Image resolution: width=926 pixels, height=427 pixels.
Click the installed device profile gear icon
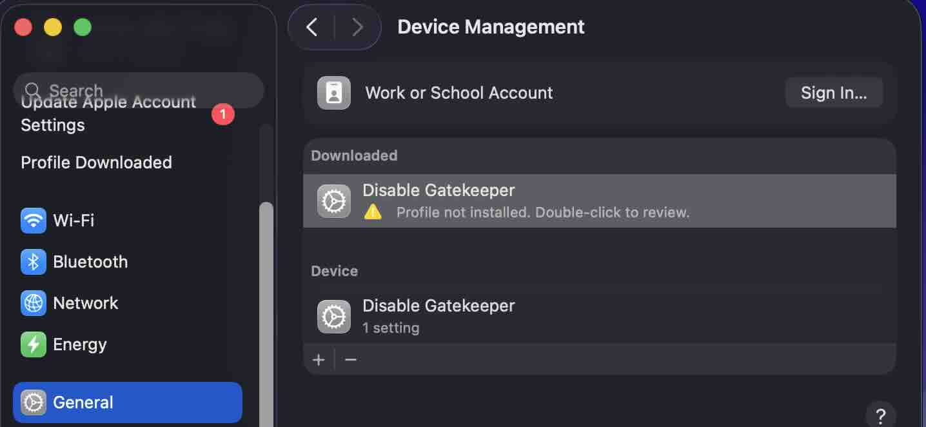(334, 316)
